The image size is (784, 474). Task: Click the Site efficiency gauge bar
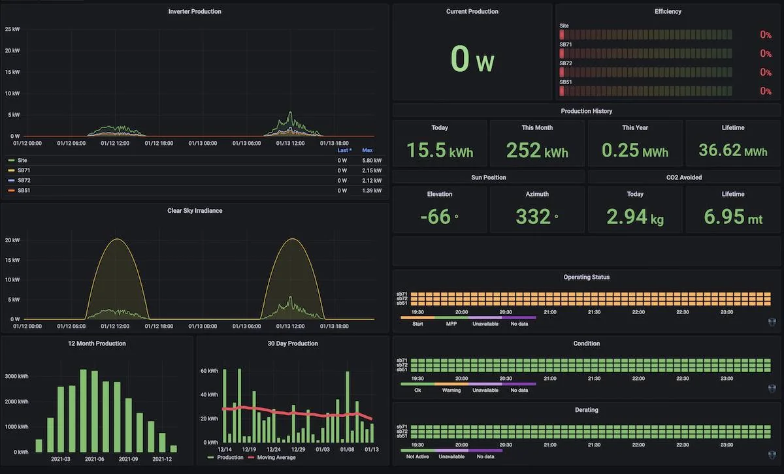645,35
